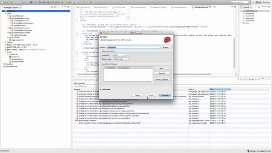
Task: Switch to the Debug perspective
Action: tap(266, 2)
